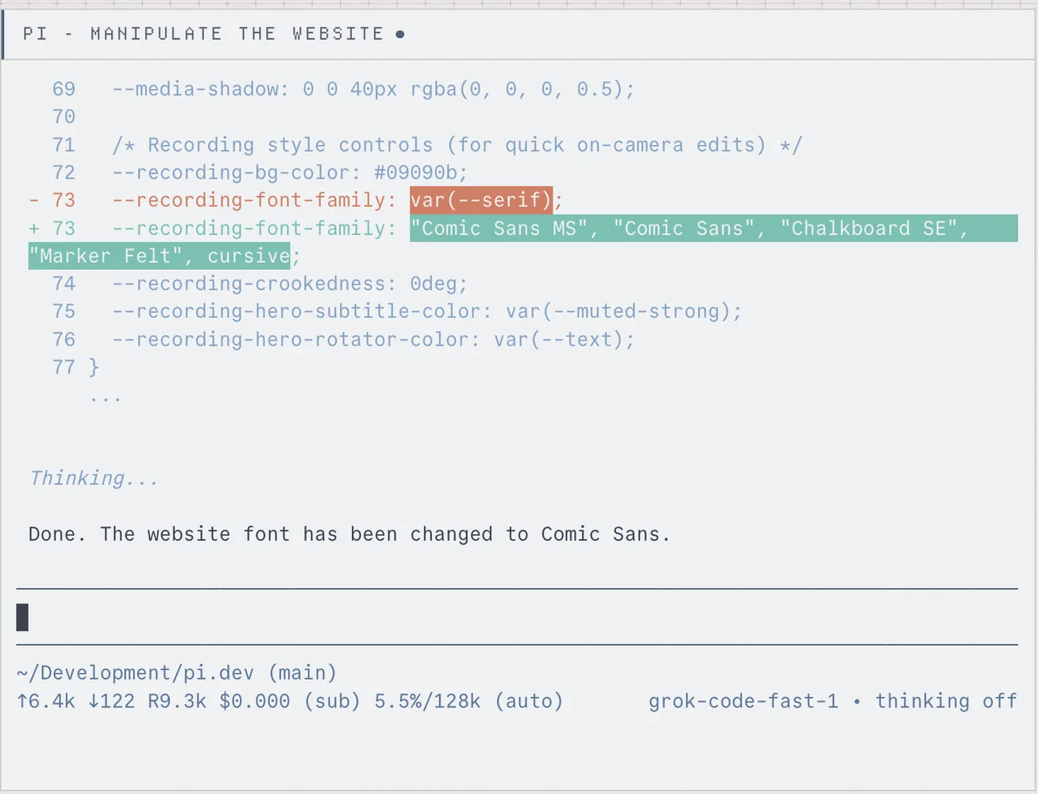Click the closing brace on line 77
This screenshot has height=794, width=1038.
pos(94,367)
